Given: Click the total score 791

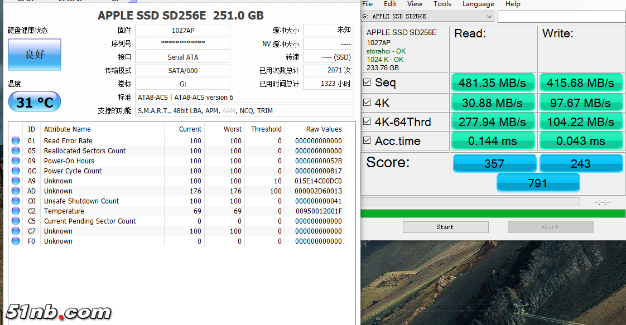Looking at the screenshot, I should pos(538,183).
